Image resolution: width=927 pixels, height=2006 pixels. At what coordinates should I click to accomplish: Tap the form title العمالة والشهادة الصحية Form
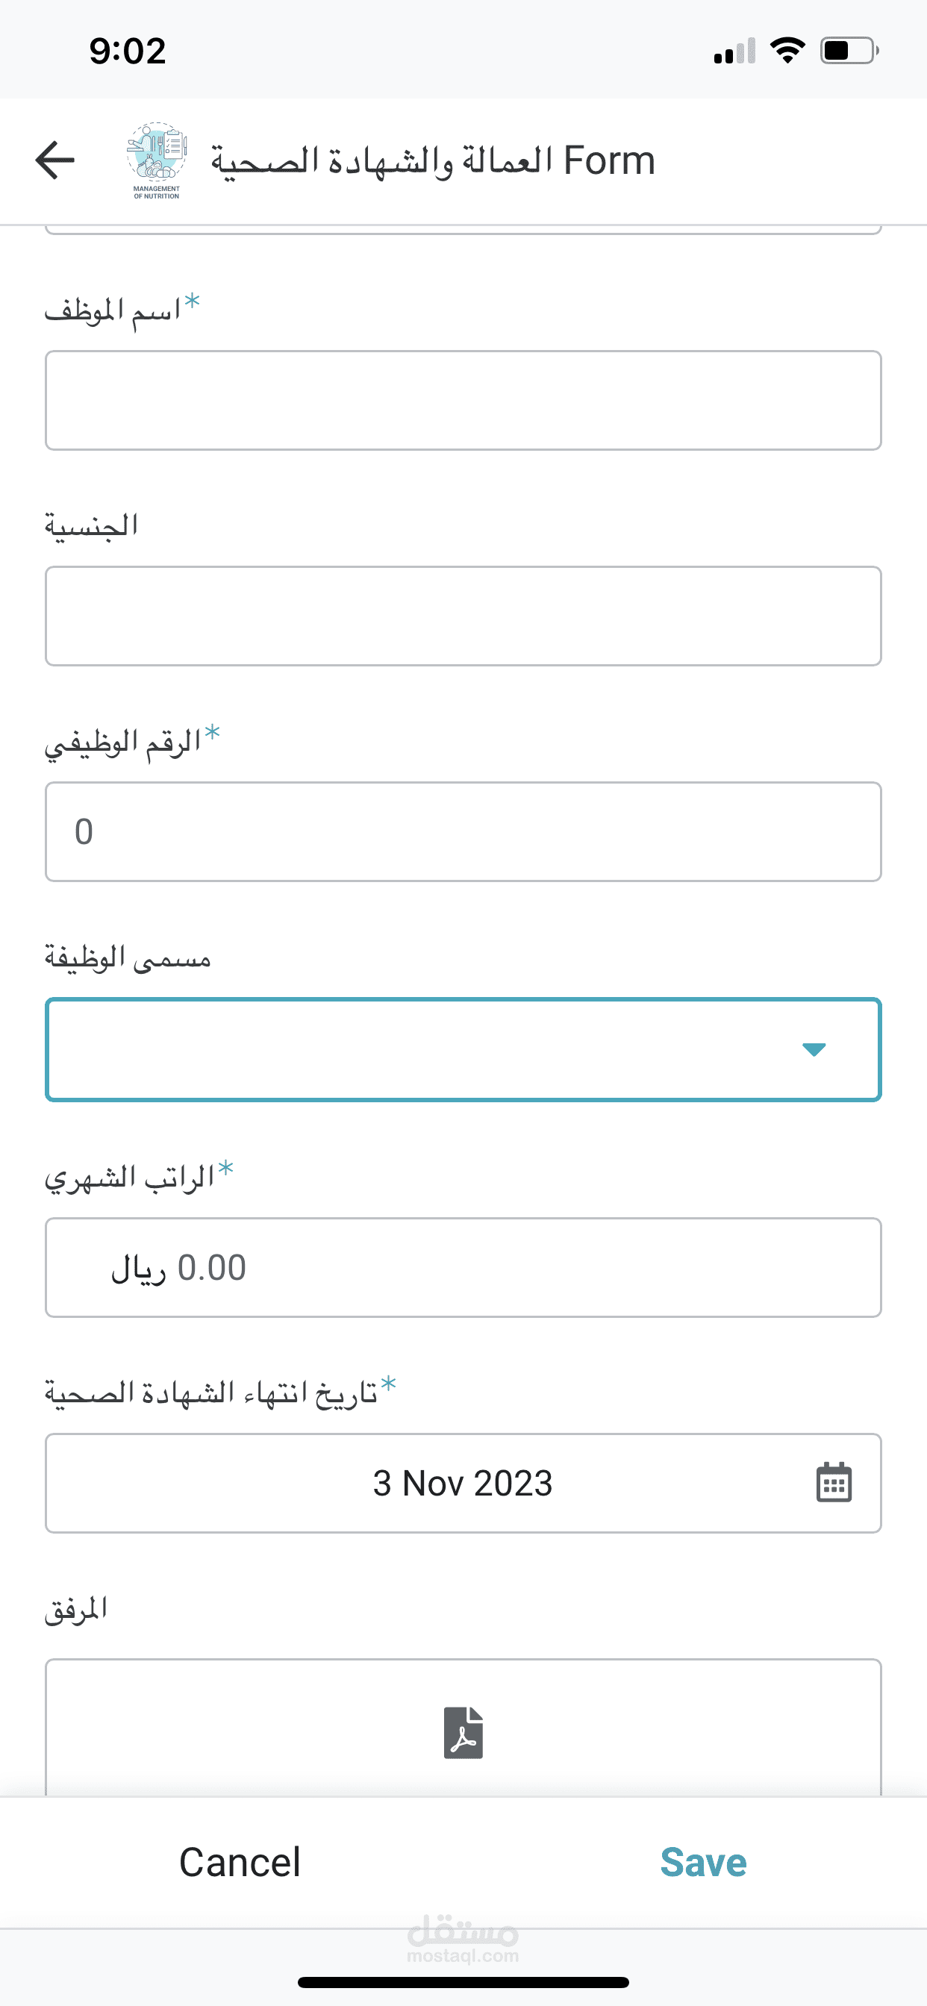[433, 160]
